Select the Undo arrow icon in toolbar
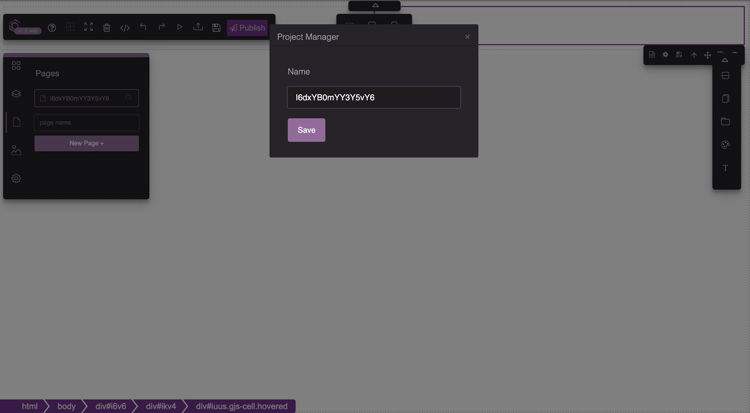 [143, 27]
